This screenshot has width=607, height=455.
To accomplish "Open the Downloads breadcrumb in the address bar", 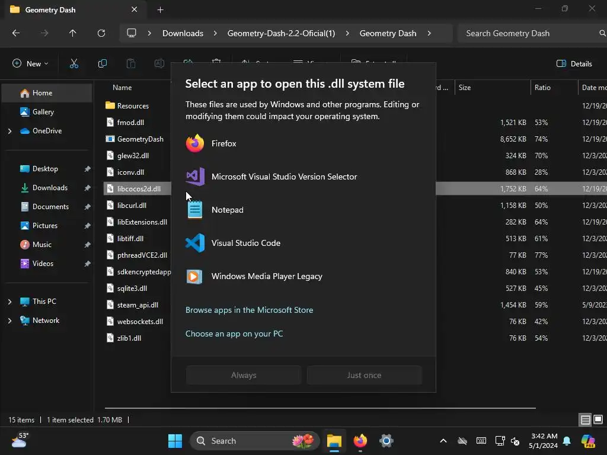I will [x=183, y=33].
